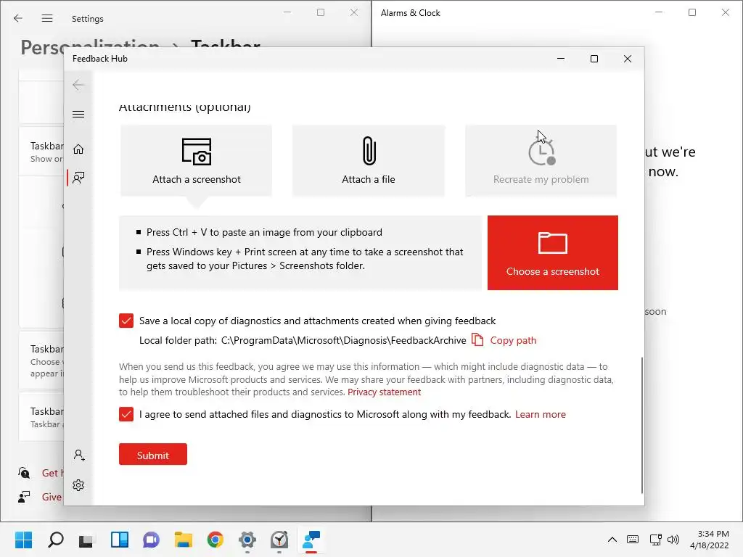Click the volume tray icon
743x557 pixels.
[x=673, y=540]
